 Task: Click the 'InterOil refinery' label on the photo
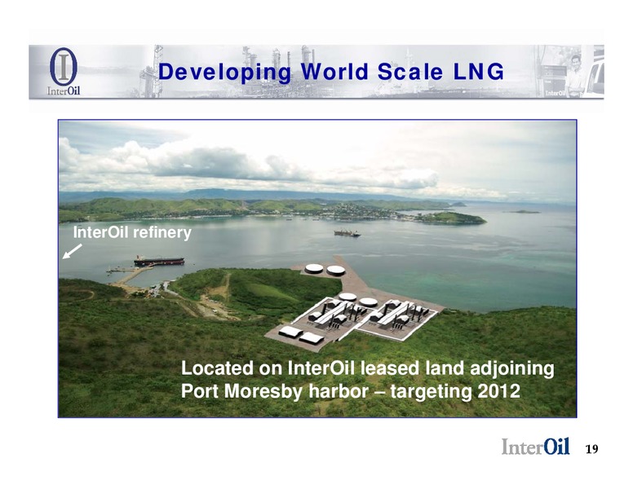point(132,233)
